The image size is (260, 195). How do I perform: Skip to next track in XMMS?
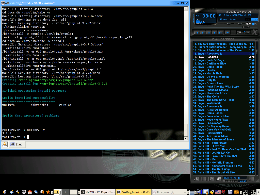220,32
